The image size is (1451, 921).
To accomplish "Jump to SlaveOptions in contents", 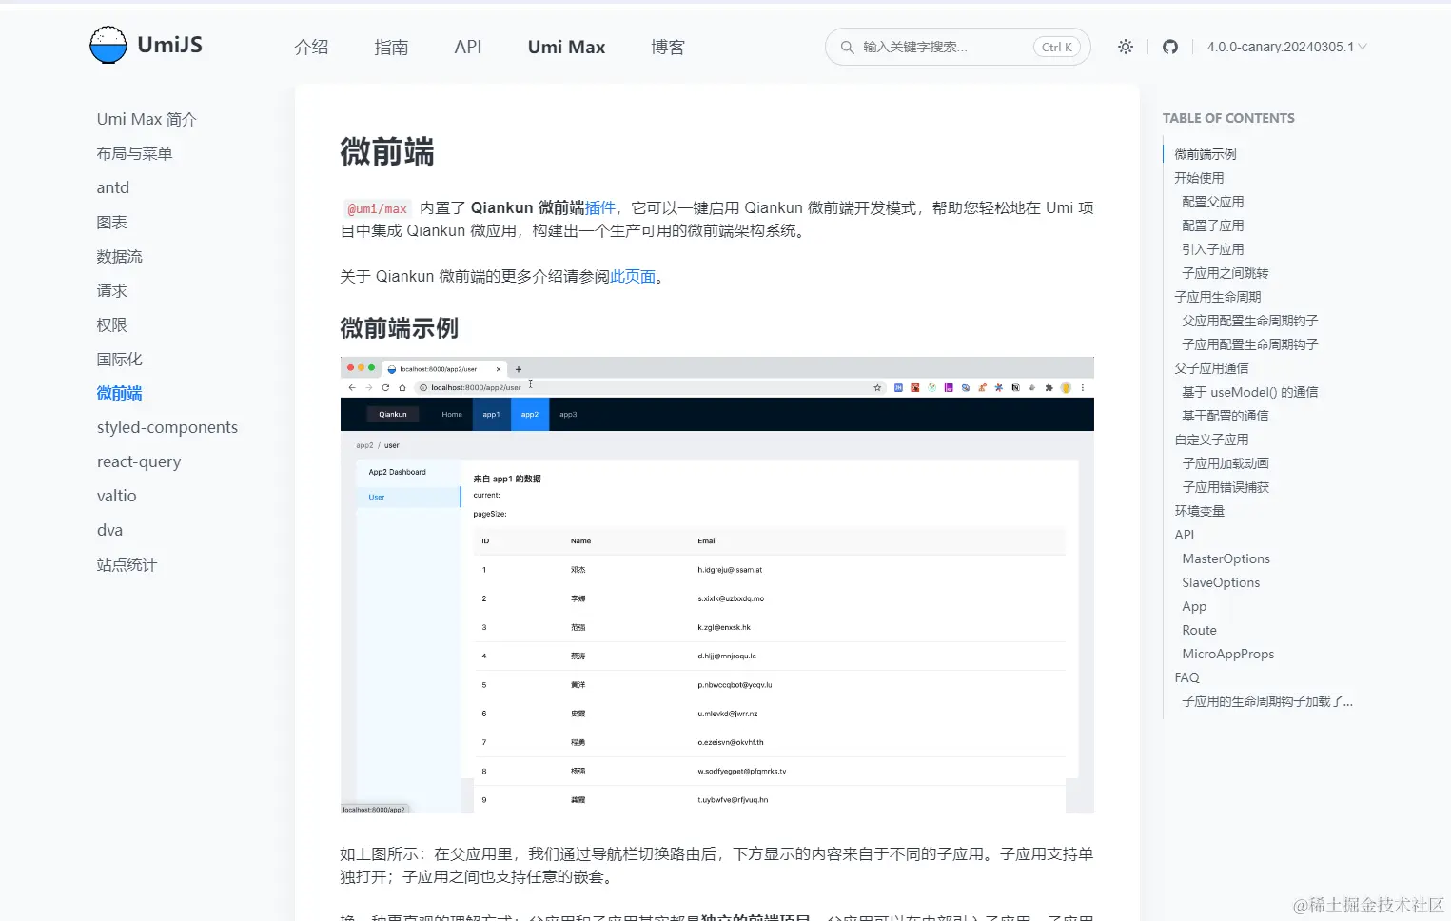I will pos(1221,582).
